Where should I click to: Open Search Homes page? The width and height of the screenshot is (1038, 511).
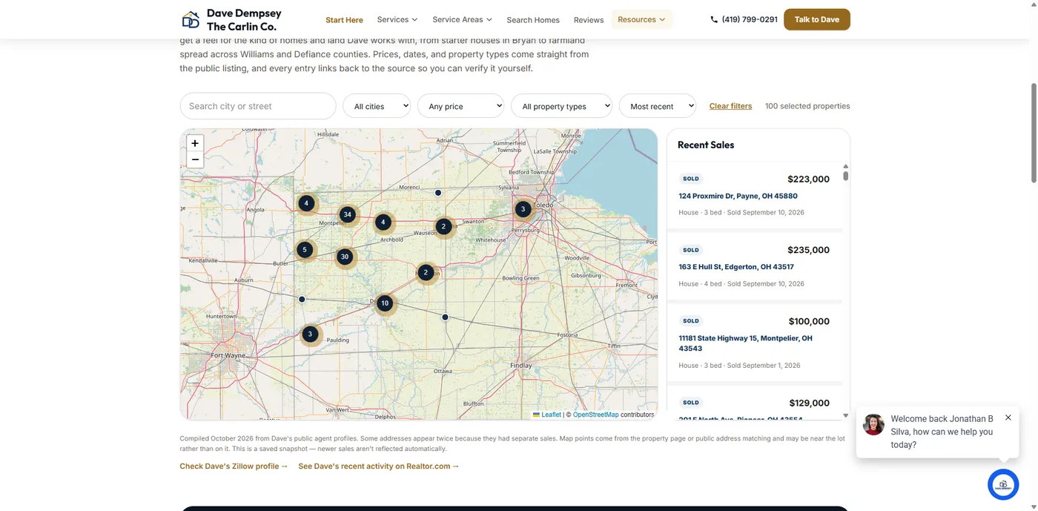tap(533, 20)
